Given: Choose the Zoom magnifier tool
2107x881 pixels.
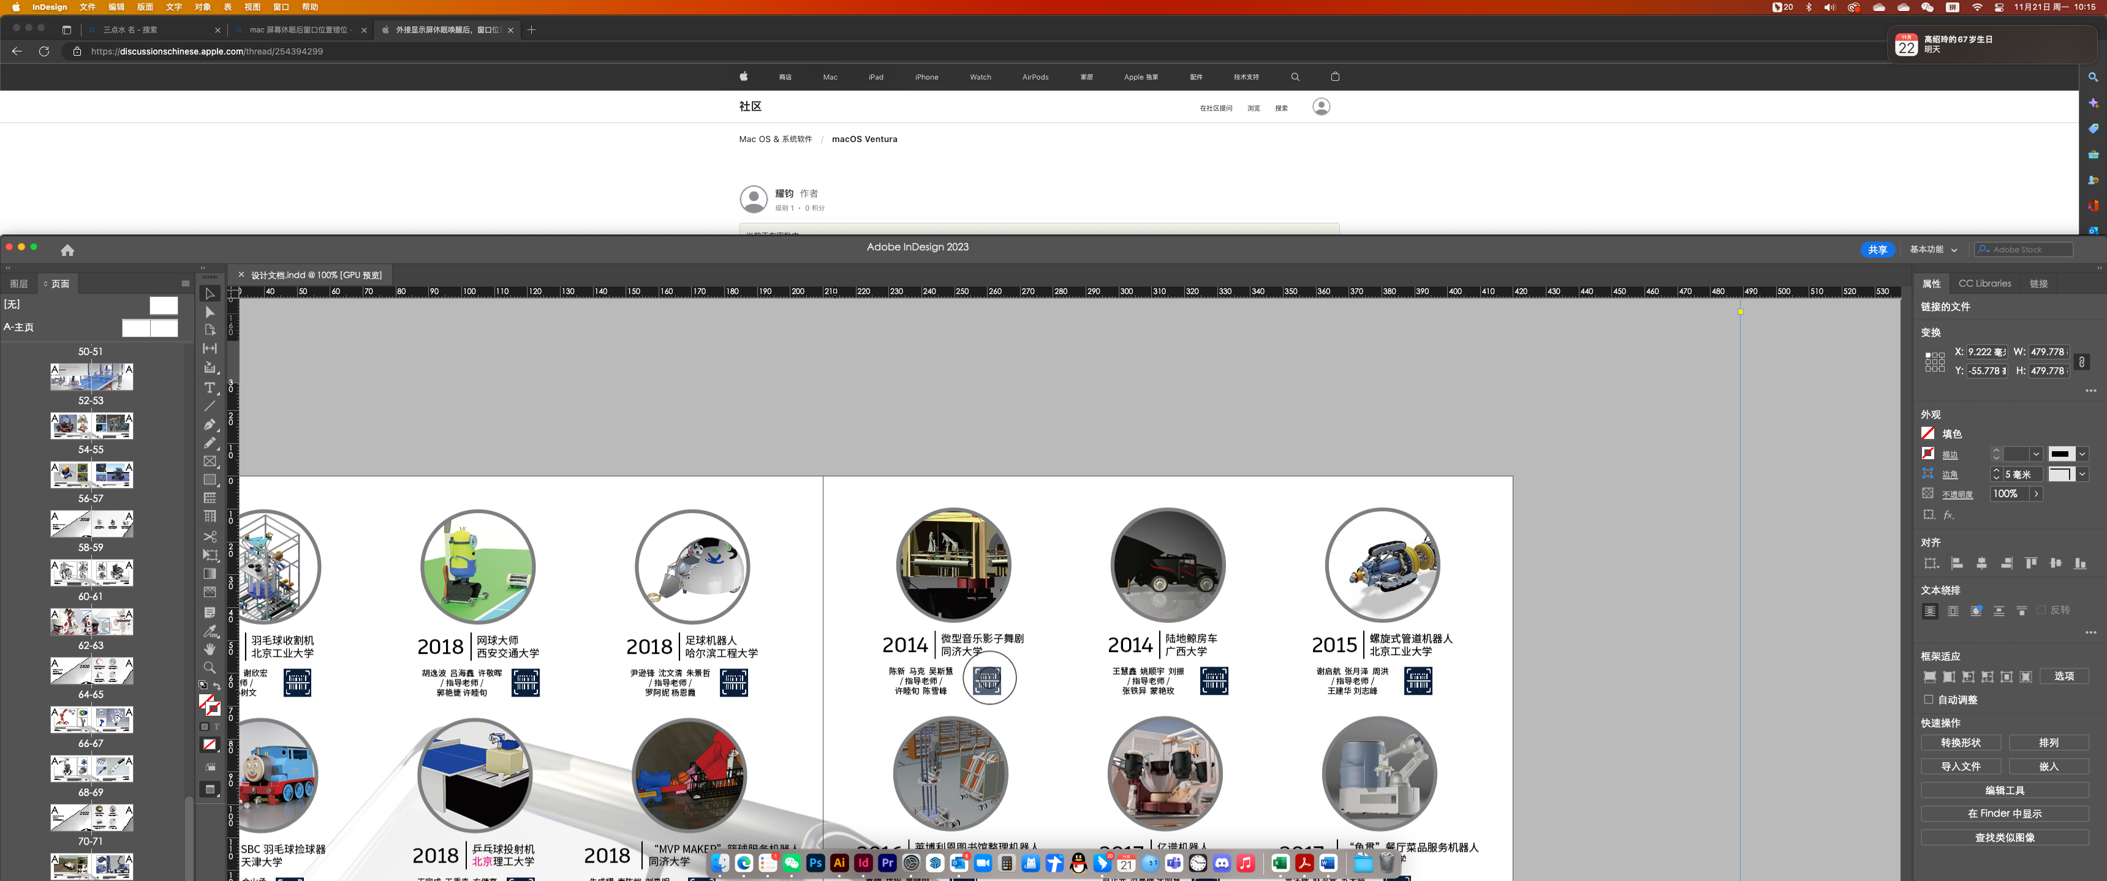Looking at the screenshot, I should (210, 668).
